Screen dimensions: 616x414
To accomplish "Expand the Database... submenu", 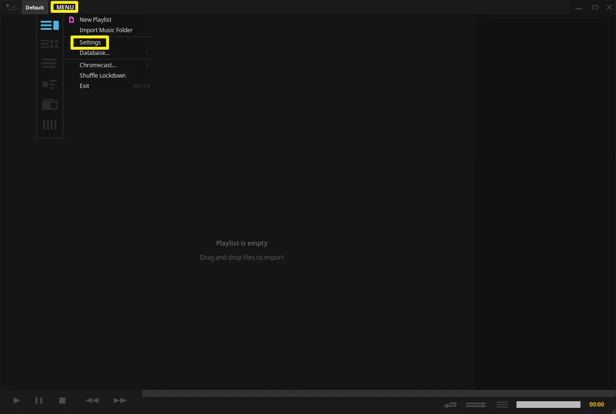I will click(x=108, y=53).
